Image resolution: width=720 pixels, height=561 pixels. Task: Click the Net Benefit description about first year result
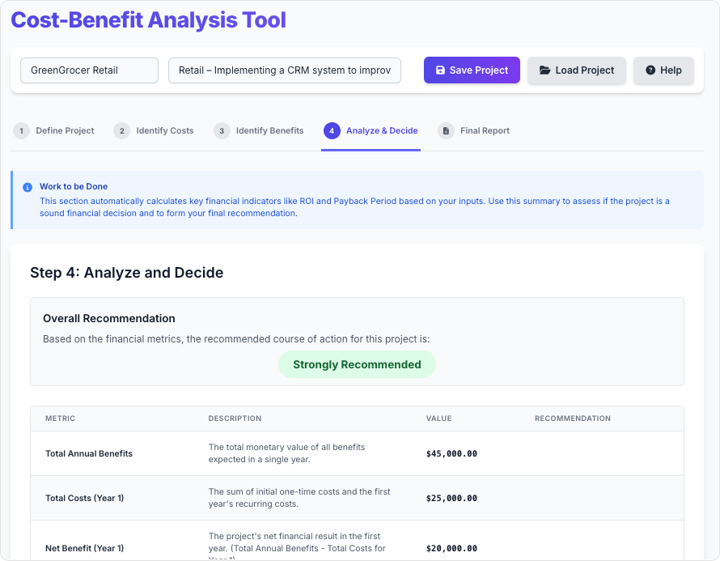point(297,546)
